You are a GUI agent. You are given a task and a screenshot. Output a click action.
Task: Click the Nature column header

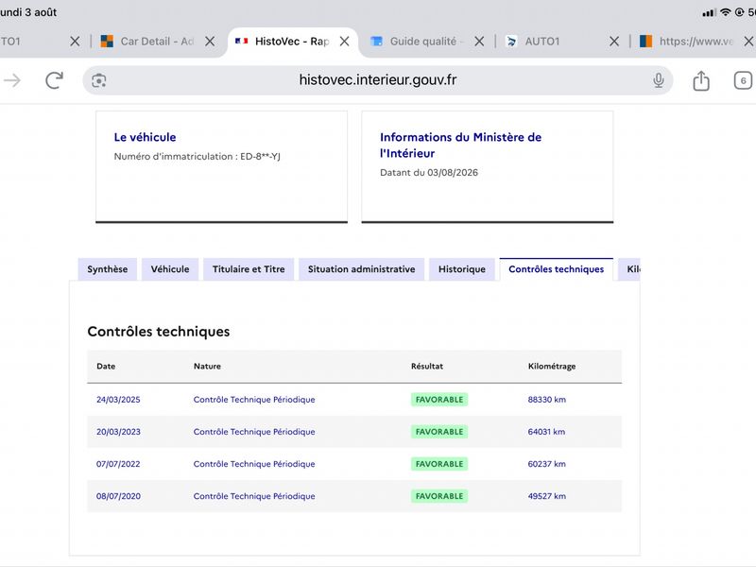[207, 367]
